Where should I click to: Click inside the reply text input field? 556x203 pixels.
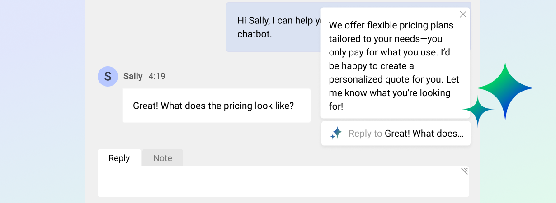280,182
